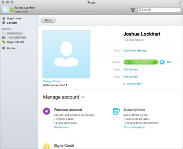Click the Back button

tap(48, 20)
